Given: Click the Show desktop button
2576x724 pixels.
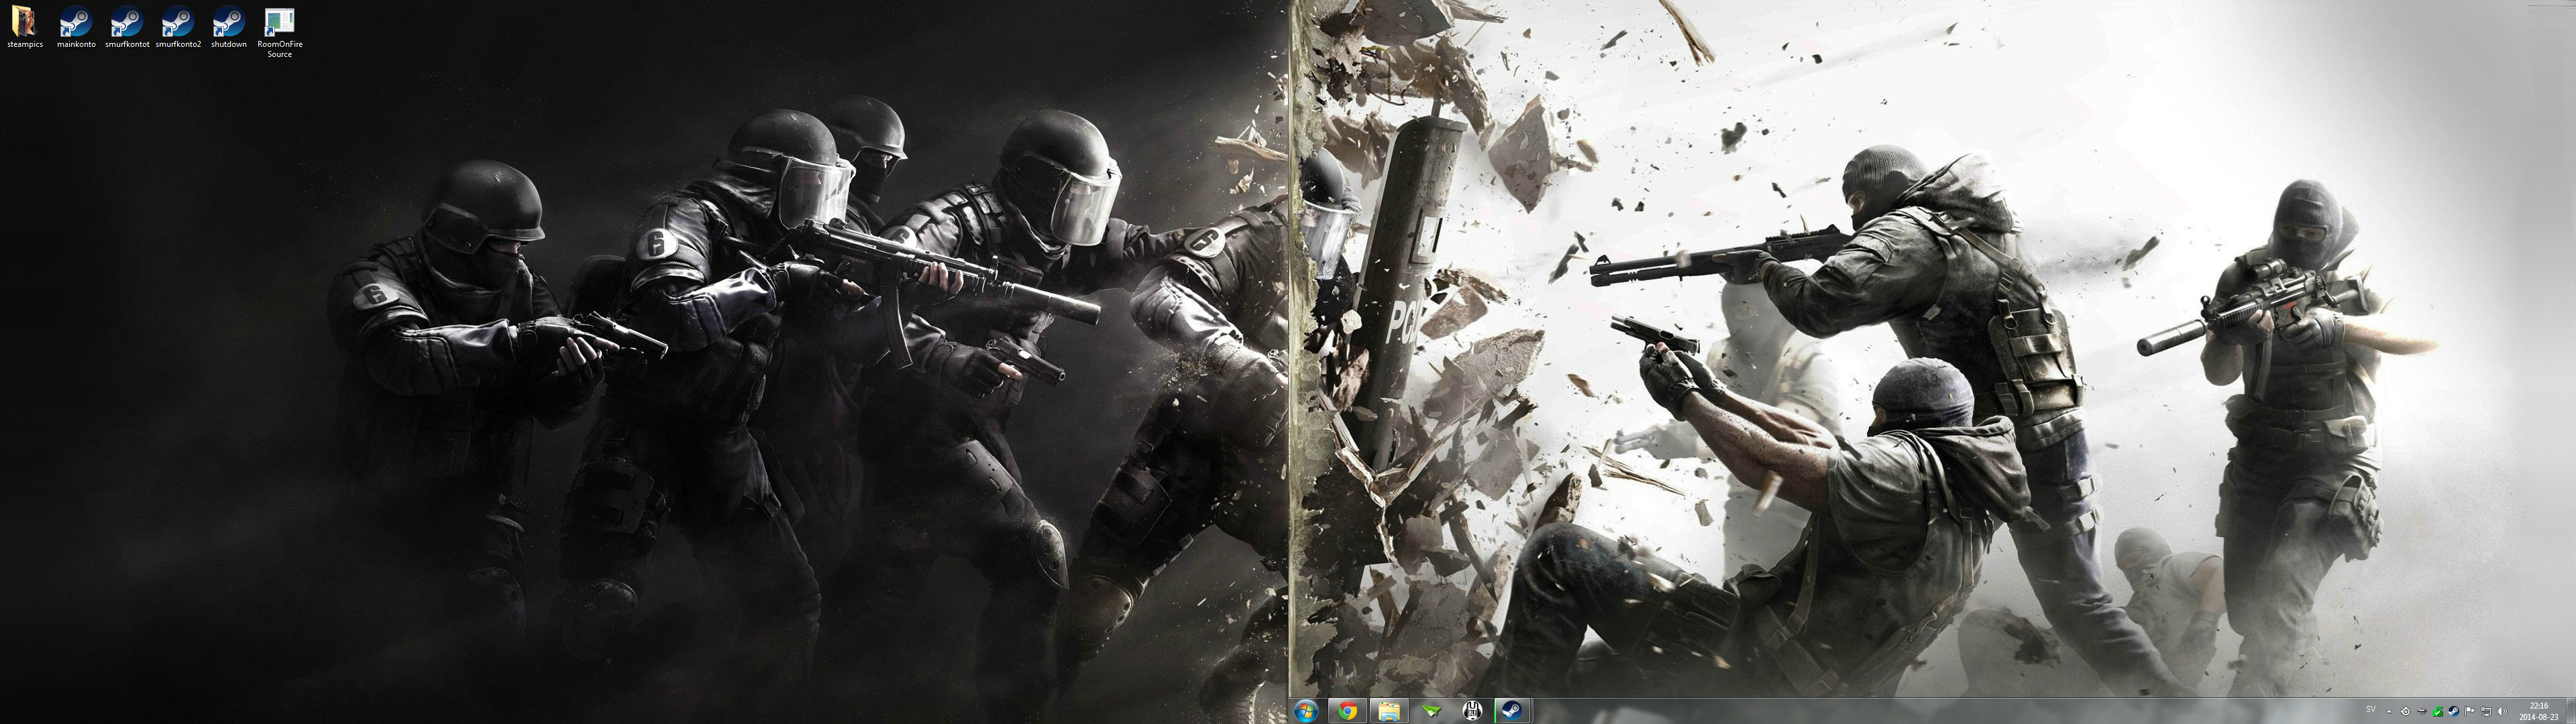Looking at the screenshot, I should [2570, 711].
